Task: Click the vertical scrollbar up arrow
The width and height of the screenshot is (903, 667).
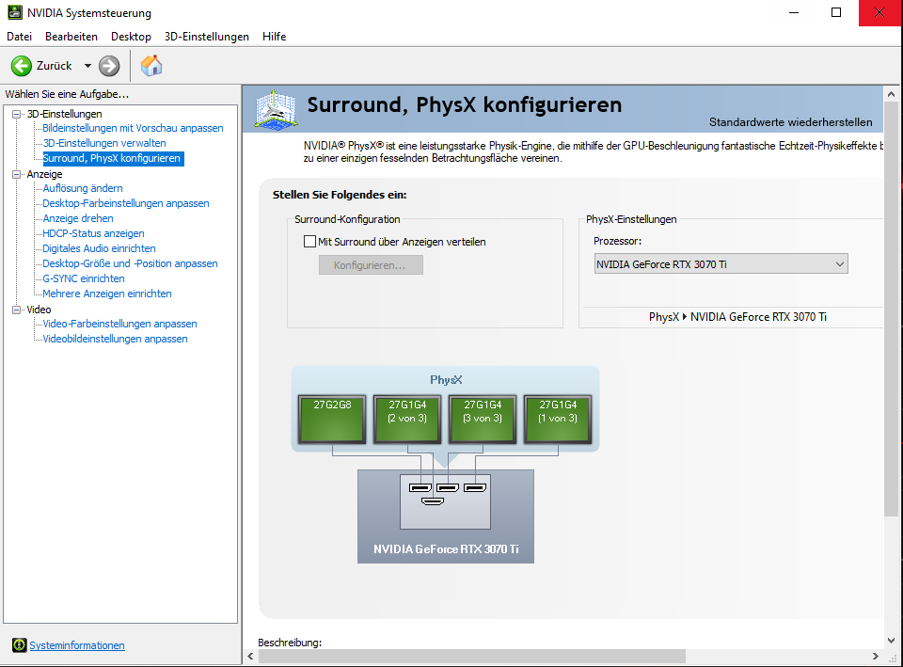Action: click(891, 94)
